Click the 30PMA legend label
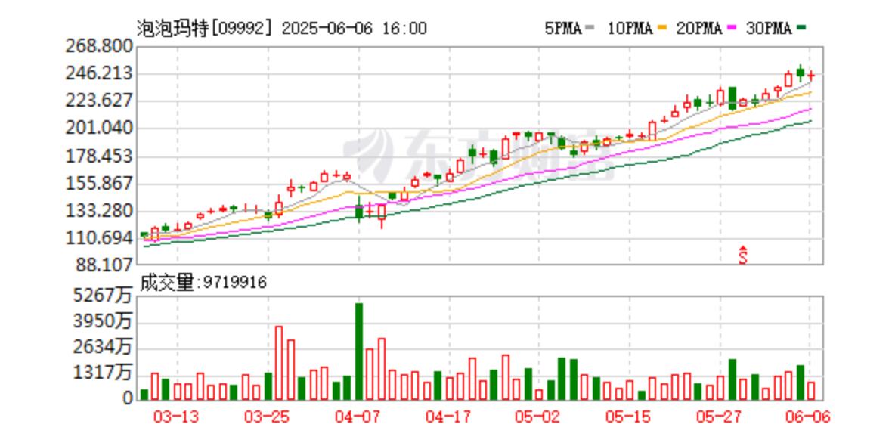Viewport: 895px width, 446px height. click(x=769, y=29)
